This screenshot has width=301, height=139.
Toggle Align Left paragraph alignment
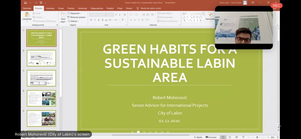[x=131, y=20]
